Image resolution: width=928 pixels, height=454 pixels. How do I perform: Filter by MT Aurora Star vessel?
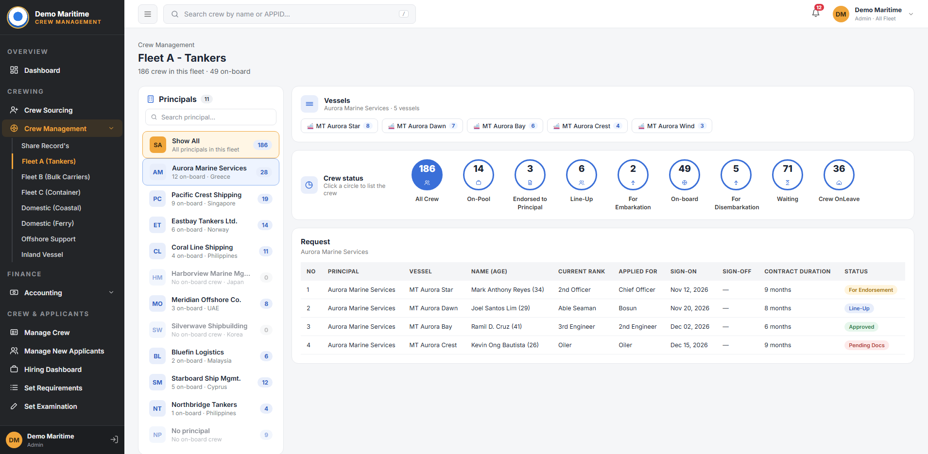pos(339,126)
